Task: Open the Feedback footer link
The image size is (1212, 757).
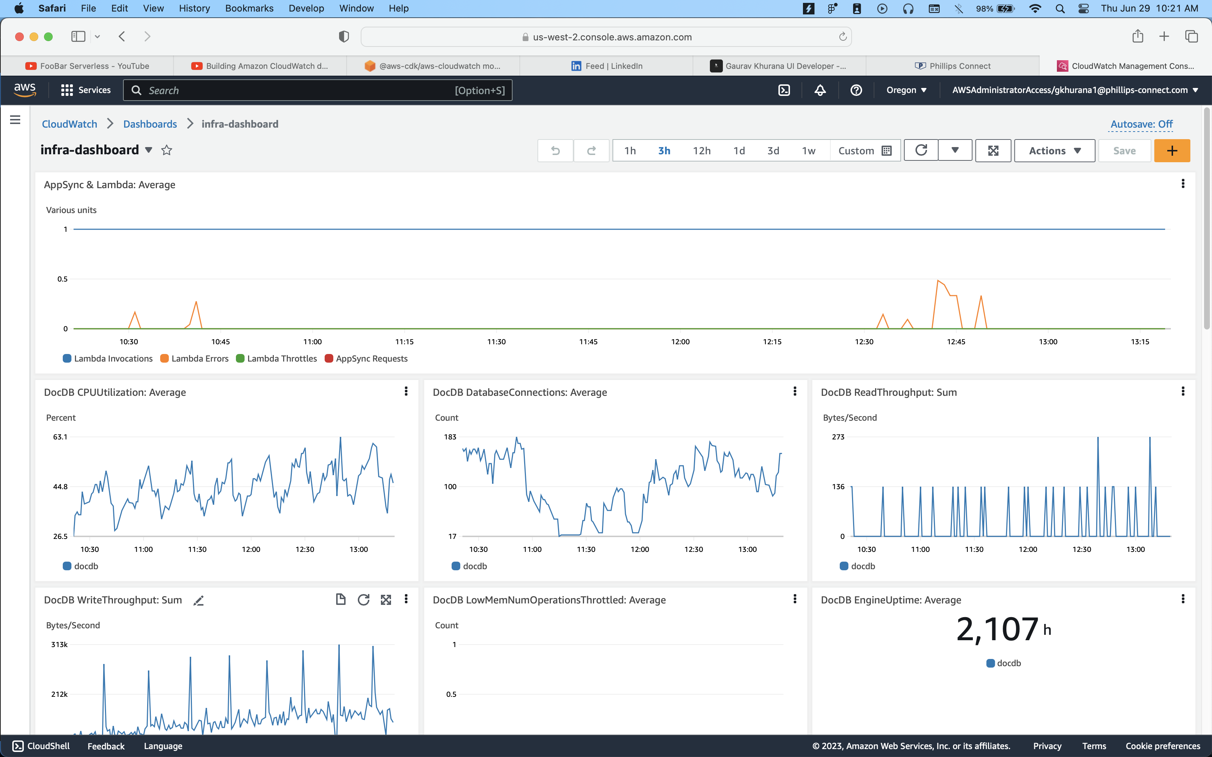Action: [x=106, y=746]
